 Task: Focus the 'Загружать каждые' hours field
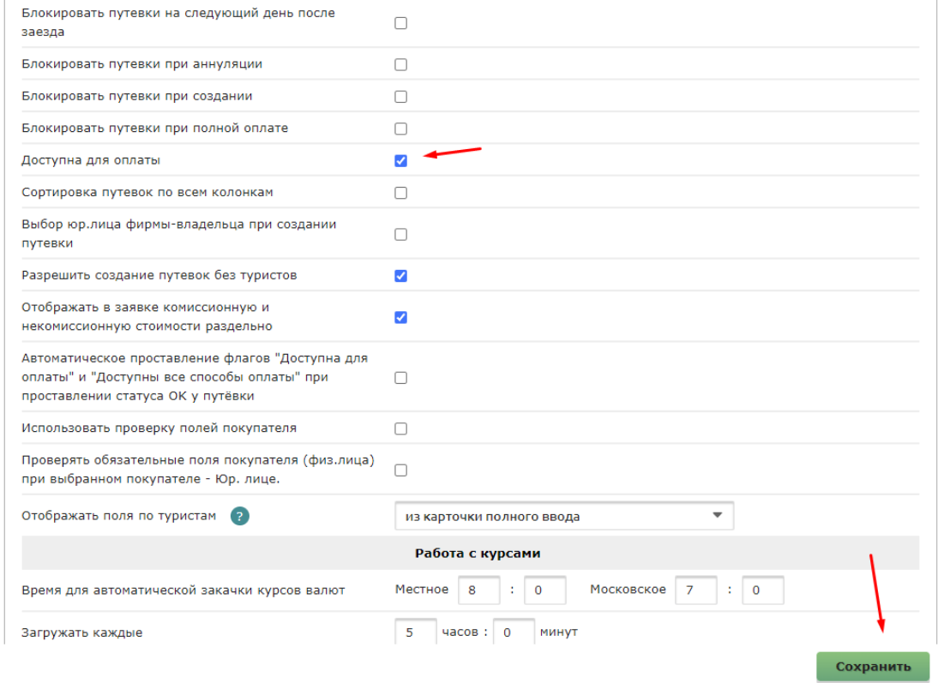pos(416,632)
